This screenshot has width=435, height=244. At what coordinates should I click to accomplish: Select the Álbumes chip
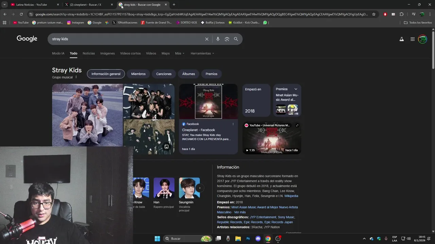(189, 74)
